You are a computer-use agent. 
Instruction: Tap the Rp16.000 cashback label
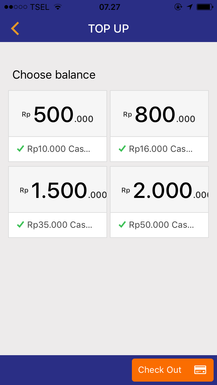160,149
